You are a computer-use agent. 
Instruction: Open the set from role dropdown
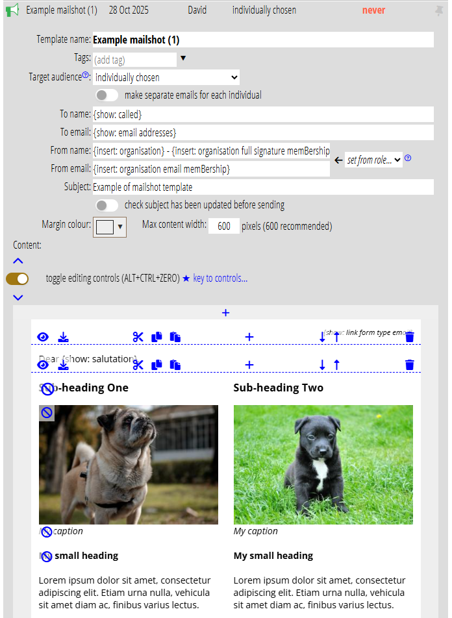[x=373, y=160]
